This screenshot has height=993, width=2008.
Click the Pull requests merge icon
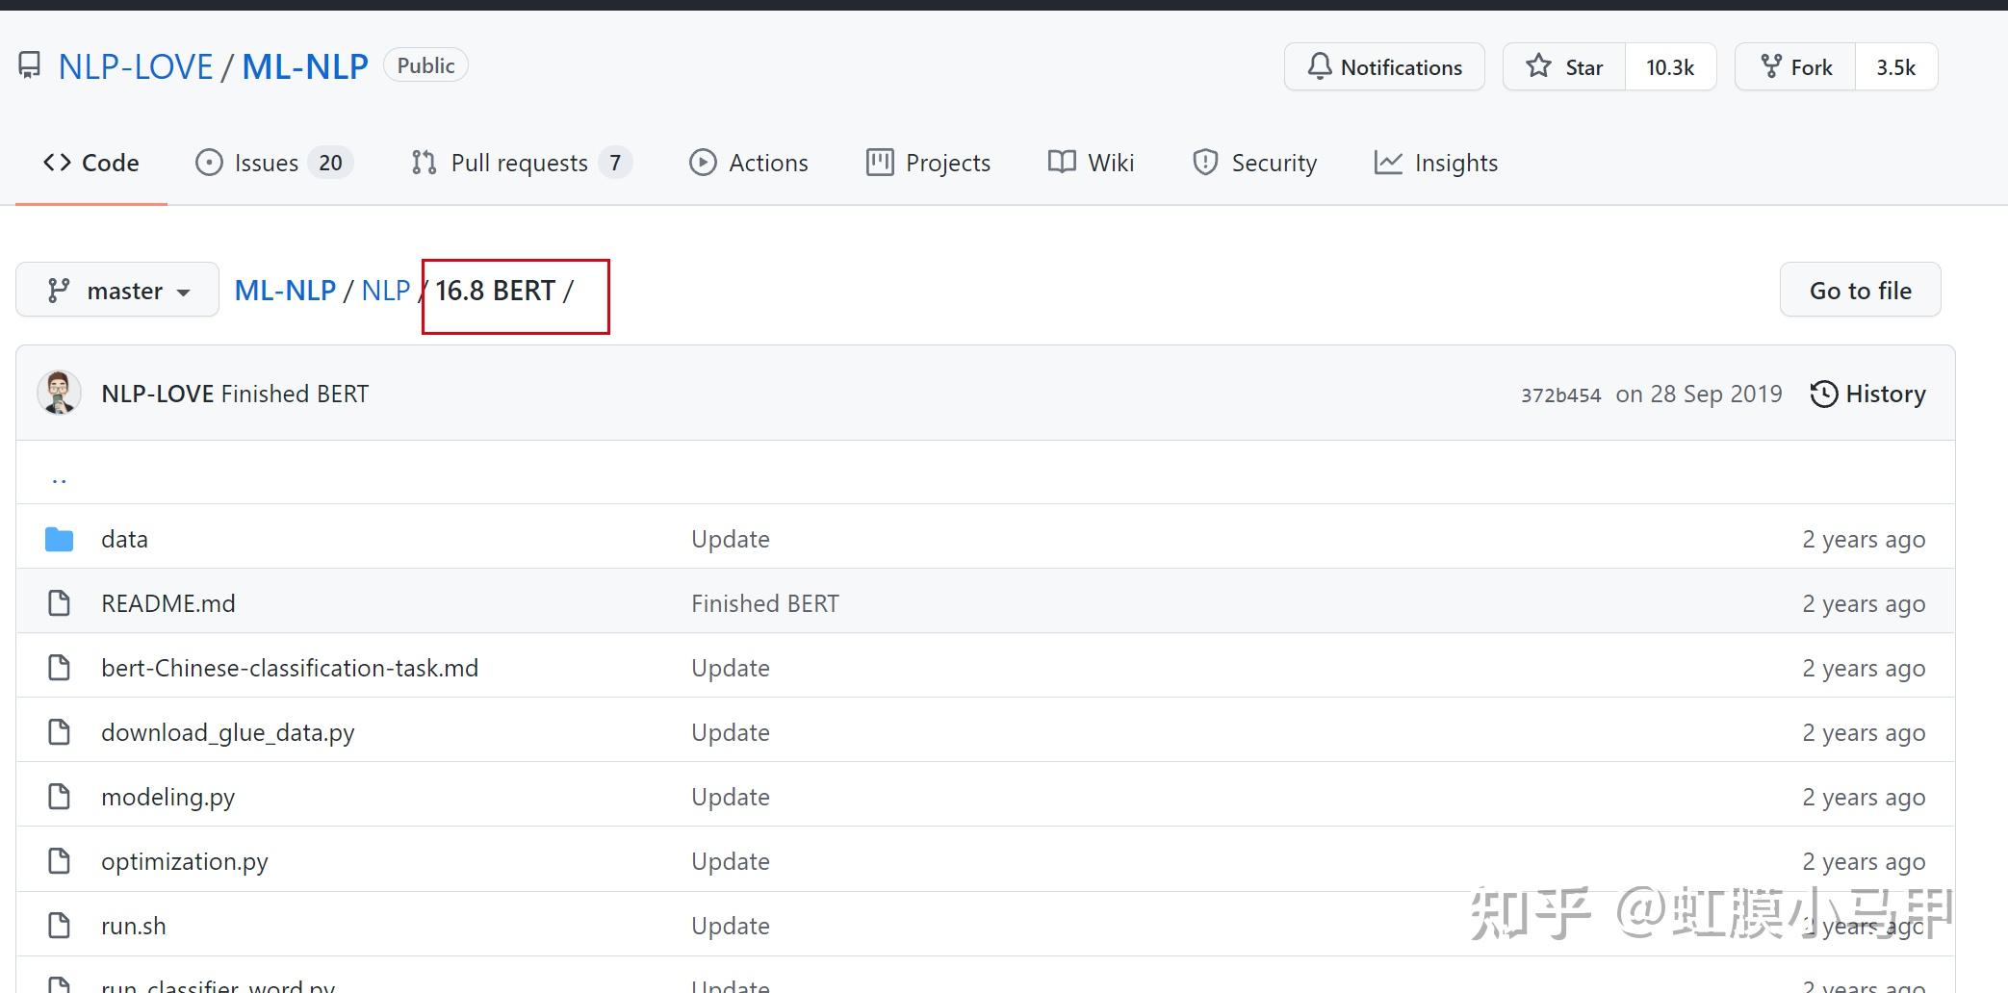click(x=424, y=163)
